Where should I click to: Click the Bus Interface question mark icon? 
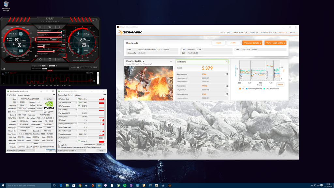point(54,118)
